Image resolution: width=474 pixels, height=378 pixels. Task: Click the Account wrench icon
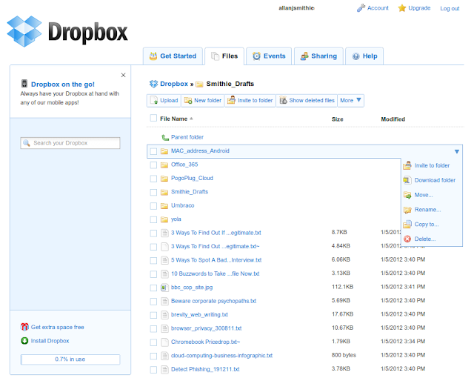point(361,8)
